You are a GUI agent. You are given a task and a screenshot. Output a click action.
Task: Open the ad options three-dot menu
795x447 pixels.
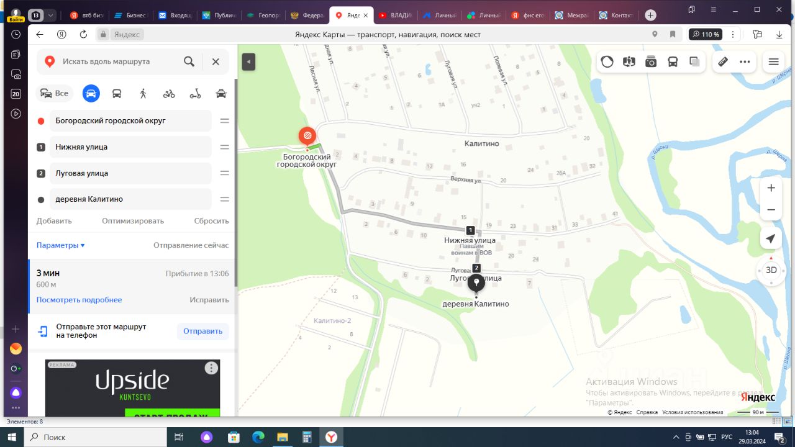[x=211, y=368]
